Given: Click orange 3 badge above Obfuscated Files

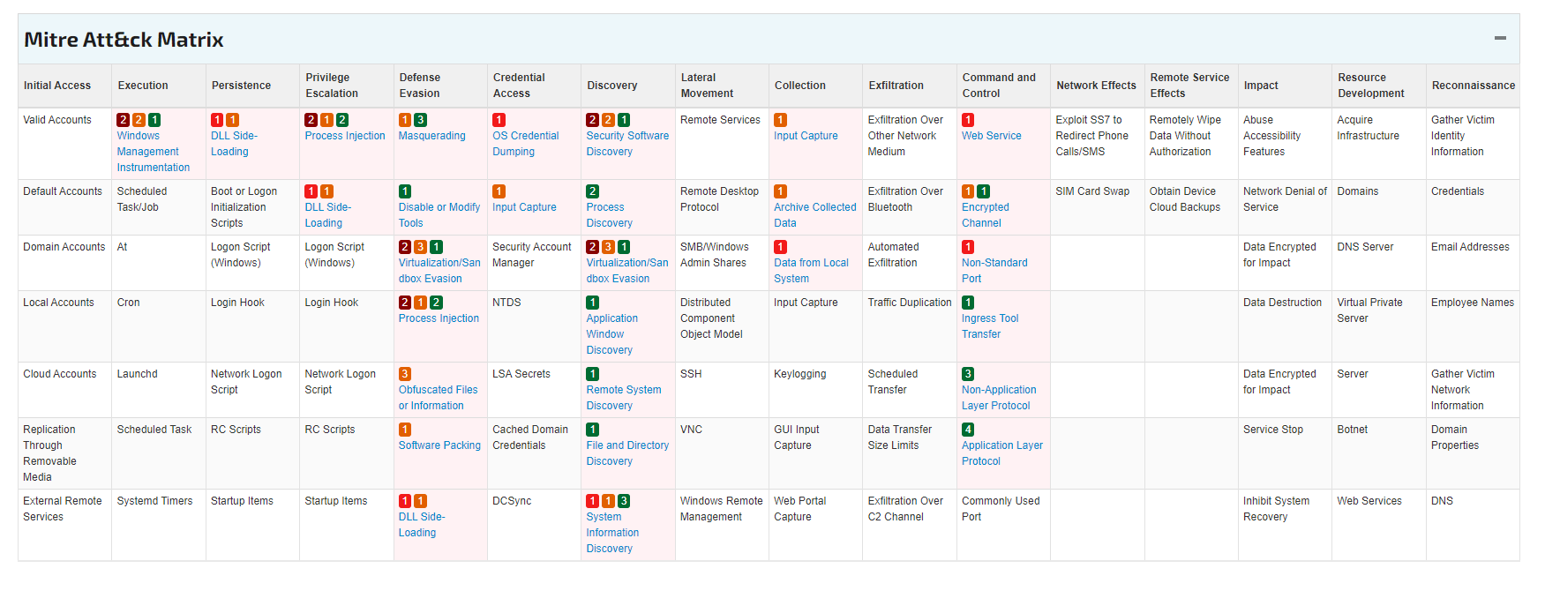Looking at the screenshot, I should pos(405,374).
